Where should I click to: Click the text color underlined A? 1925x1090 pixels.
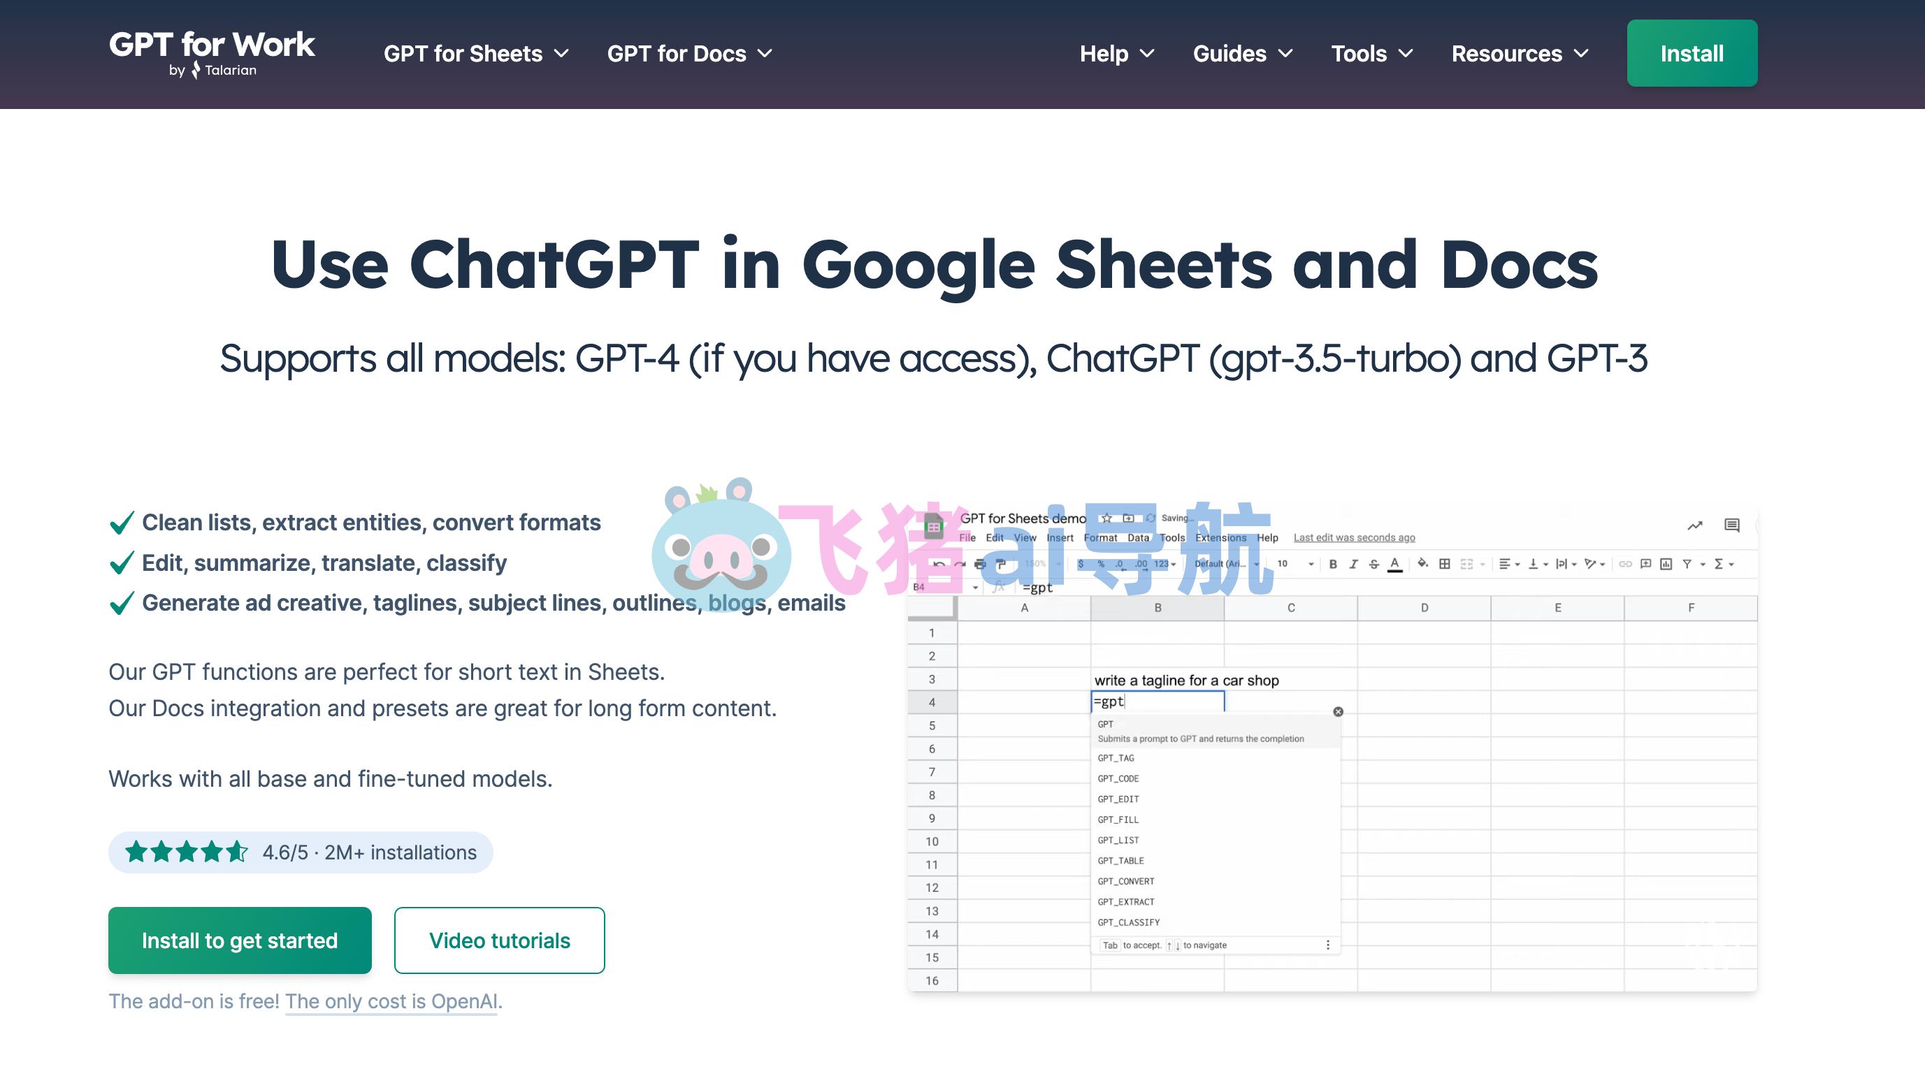1394,564
